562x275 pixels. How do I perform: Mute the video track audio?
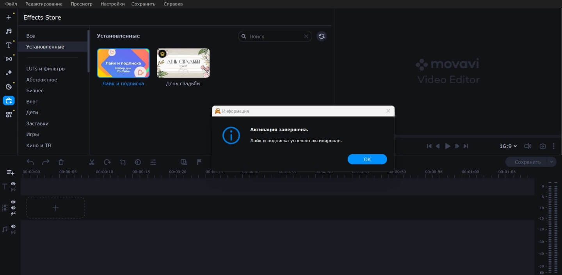click(x=13, y=208)
